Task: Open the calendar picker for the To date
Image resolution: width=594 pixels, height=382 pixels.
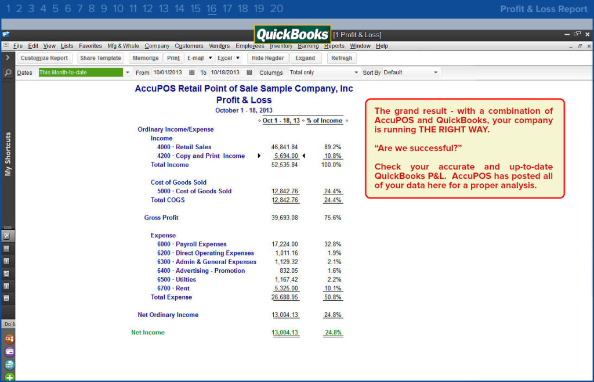Action: click(249, 73)
